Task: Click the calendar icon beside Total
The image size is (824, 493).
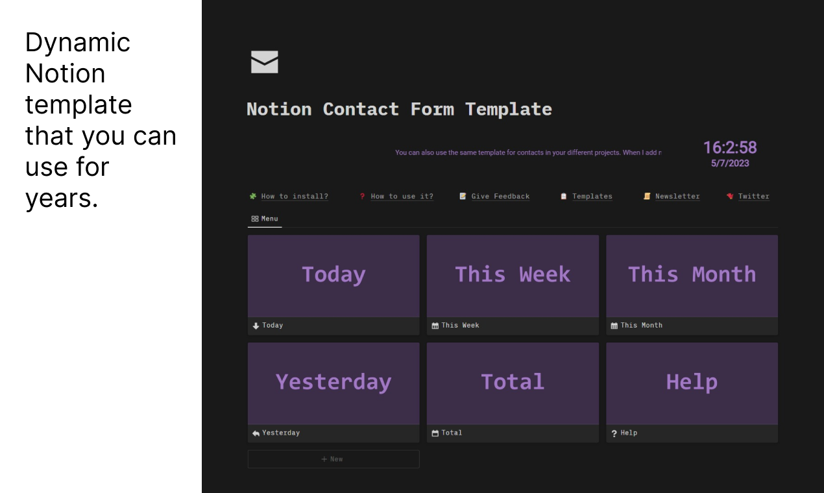Action: tap(435, 433)
